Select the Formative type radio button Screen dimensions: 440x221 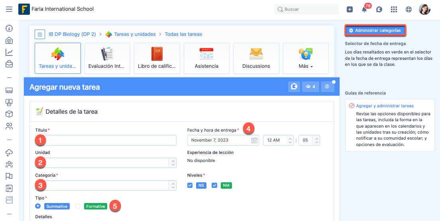tap(78, 206)
